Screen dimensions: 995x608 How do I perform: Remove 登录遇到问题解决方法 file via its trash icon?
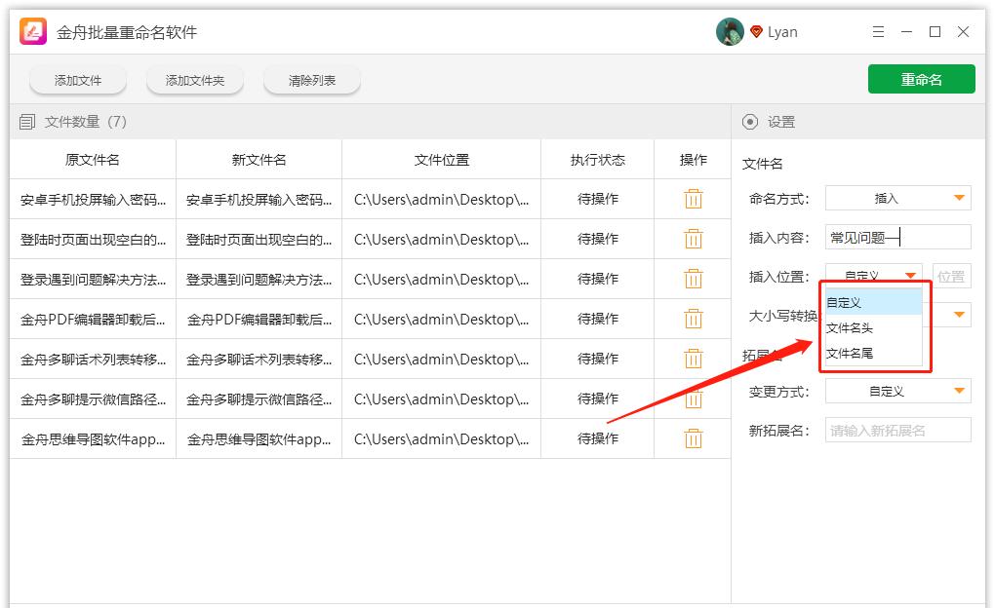coord(693,279)
